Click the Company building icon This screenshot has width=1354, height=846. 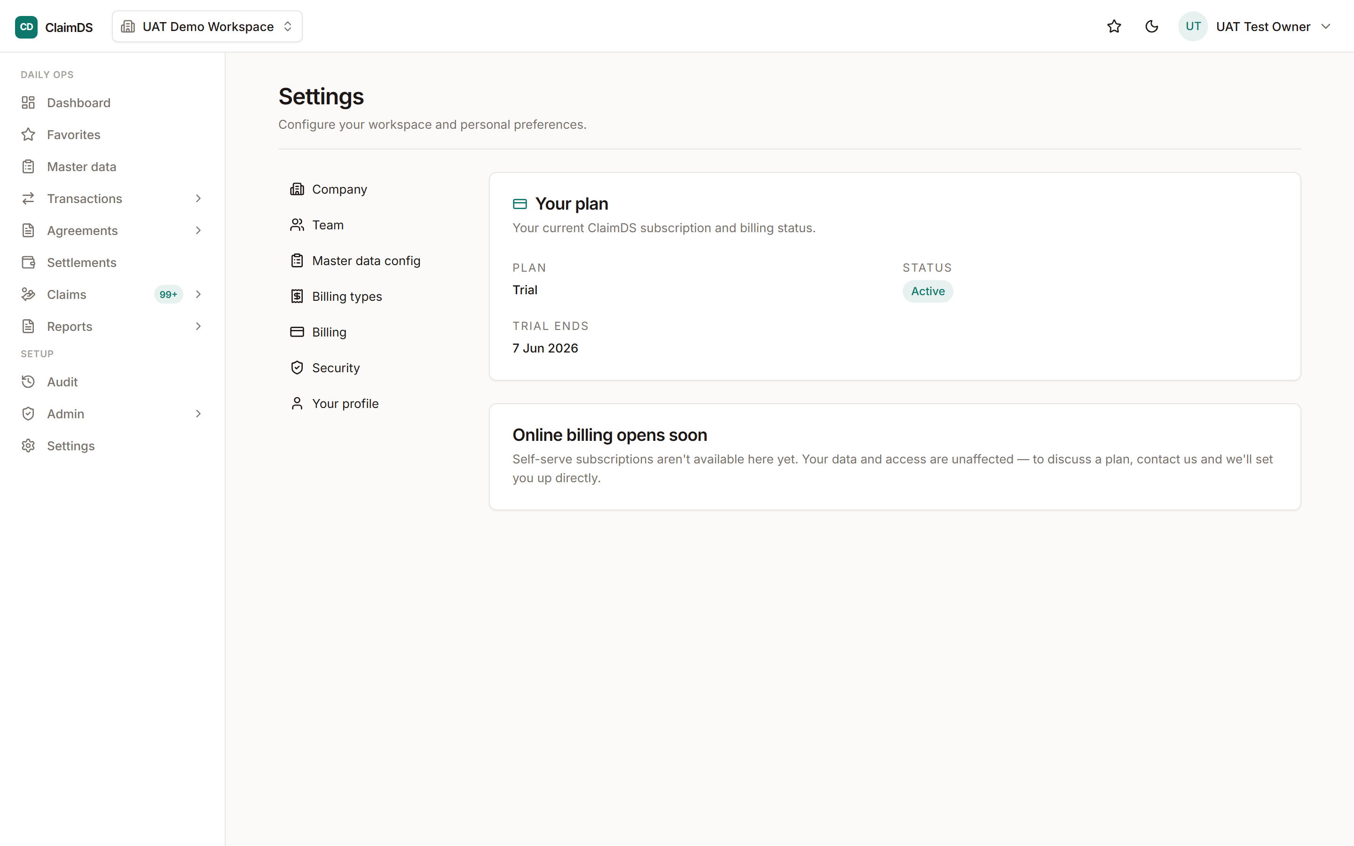pos(297,189)
